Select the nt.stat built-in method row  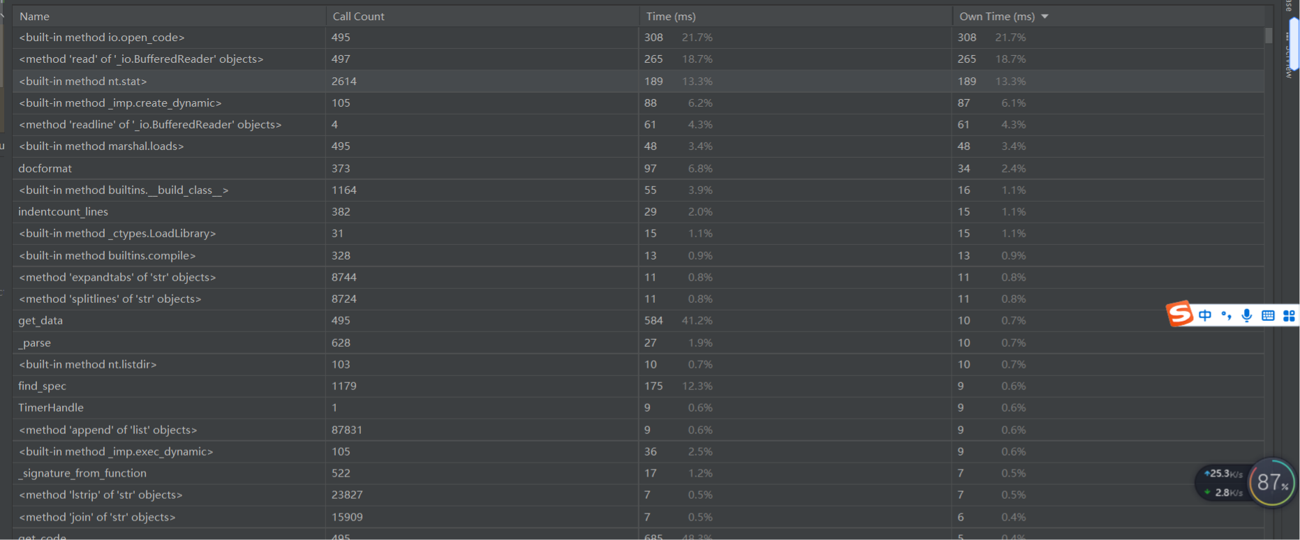(x=638, y=81)
